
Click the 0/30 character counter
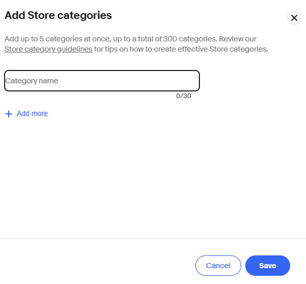184,96
